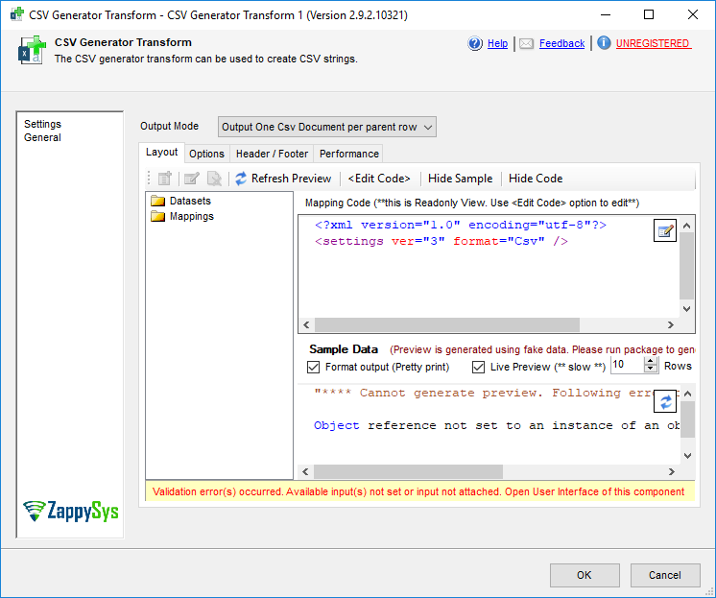
Task: Click scroll-right arrow of sample data
Action: [671, 472]
